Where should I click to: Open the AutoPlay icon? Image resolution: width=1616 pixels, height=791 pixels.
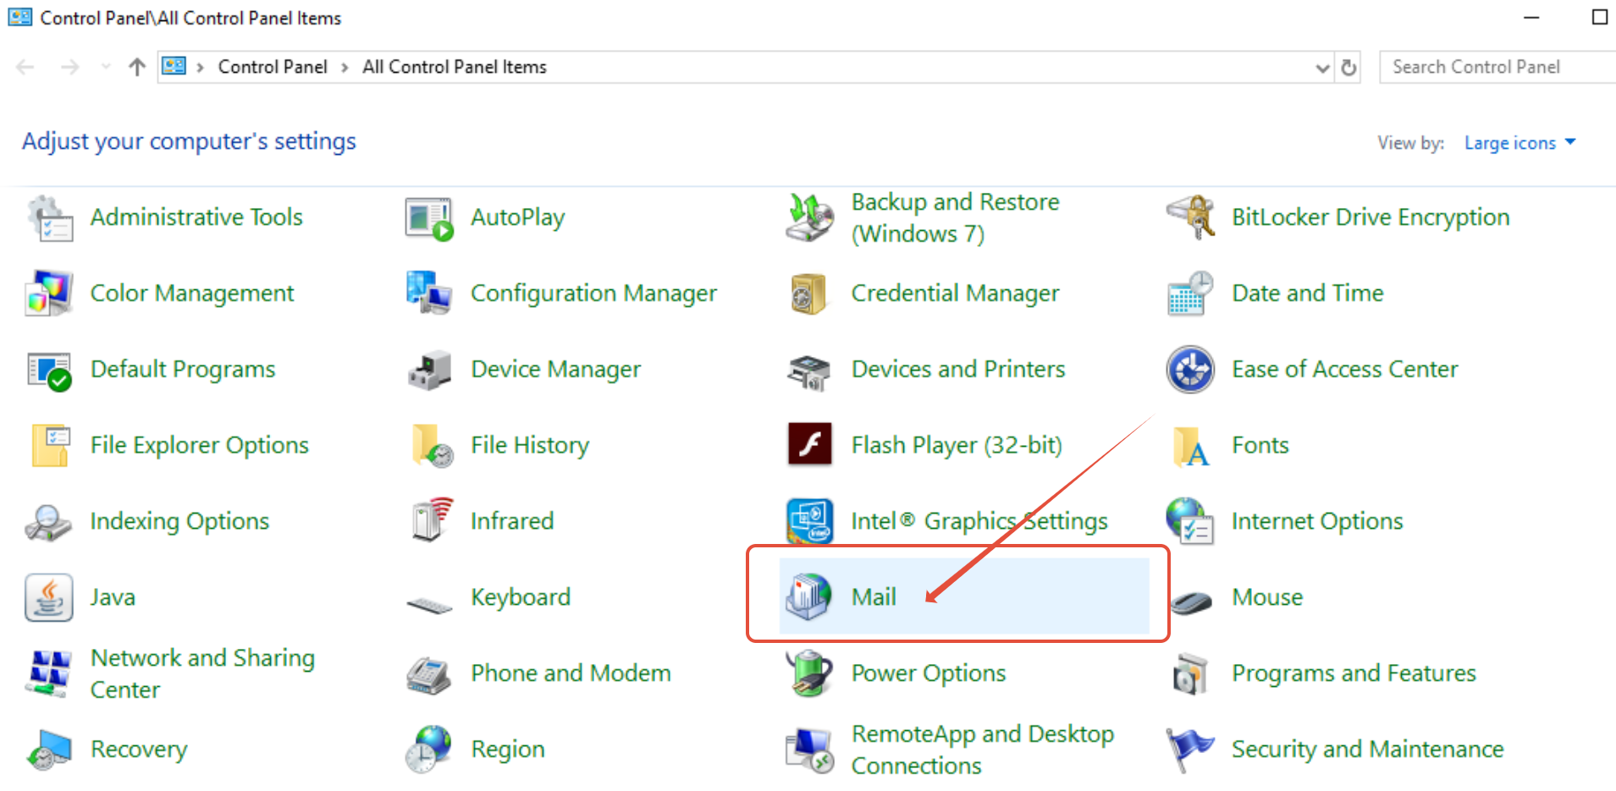coord(429,218)
